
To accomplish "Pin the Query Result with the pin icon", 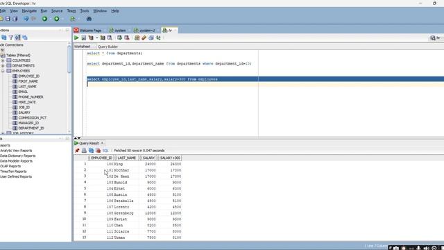I will [x=77, y=151].
